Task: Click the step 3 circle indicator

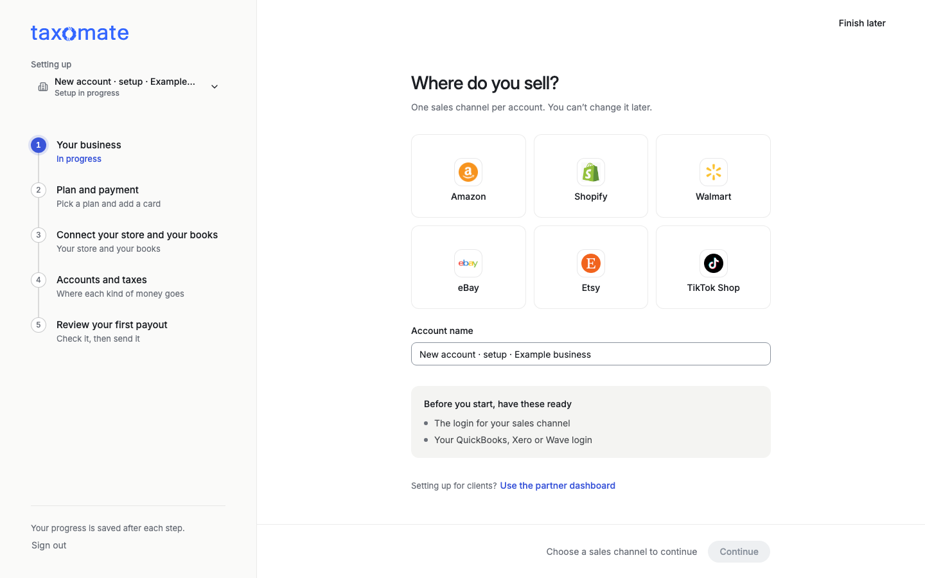Action: click(39, 235)
